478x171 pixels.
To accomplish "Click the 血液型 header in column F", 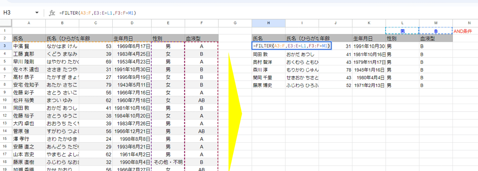I will point(202,39).
